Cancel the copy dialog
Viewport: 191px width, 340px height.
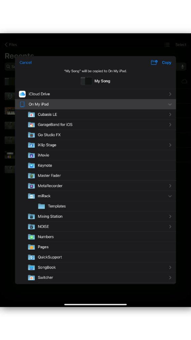[x=26, y=62]
